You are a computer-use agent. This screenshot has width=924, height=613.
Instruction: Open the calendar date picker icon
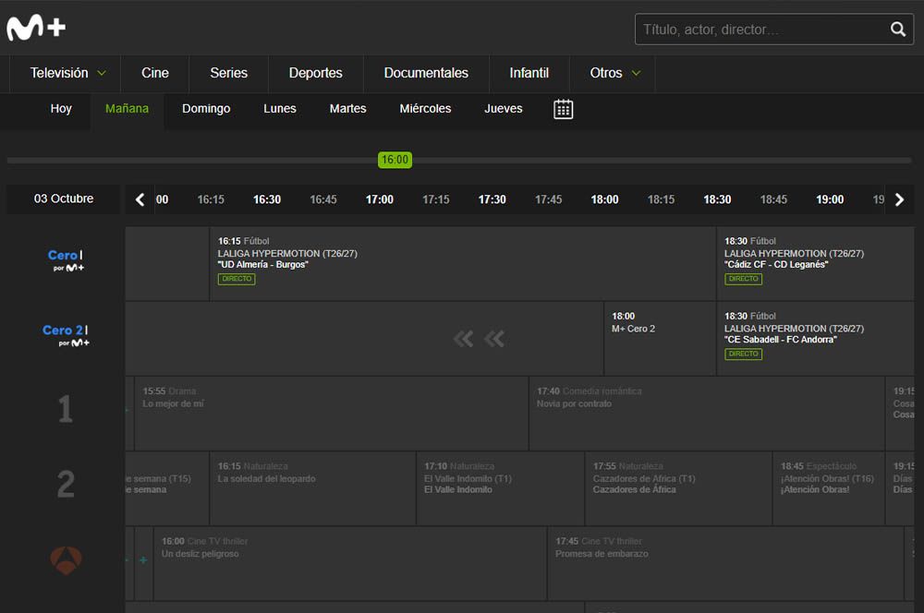563,109
